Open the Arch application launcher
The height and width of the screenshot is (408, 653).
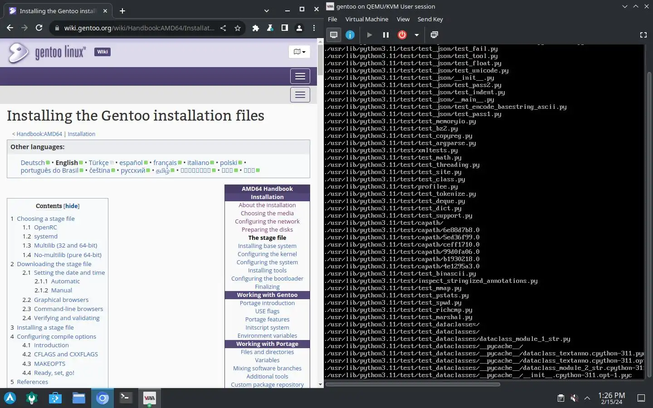(10, 398)
